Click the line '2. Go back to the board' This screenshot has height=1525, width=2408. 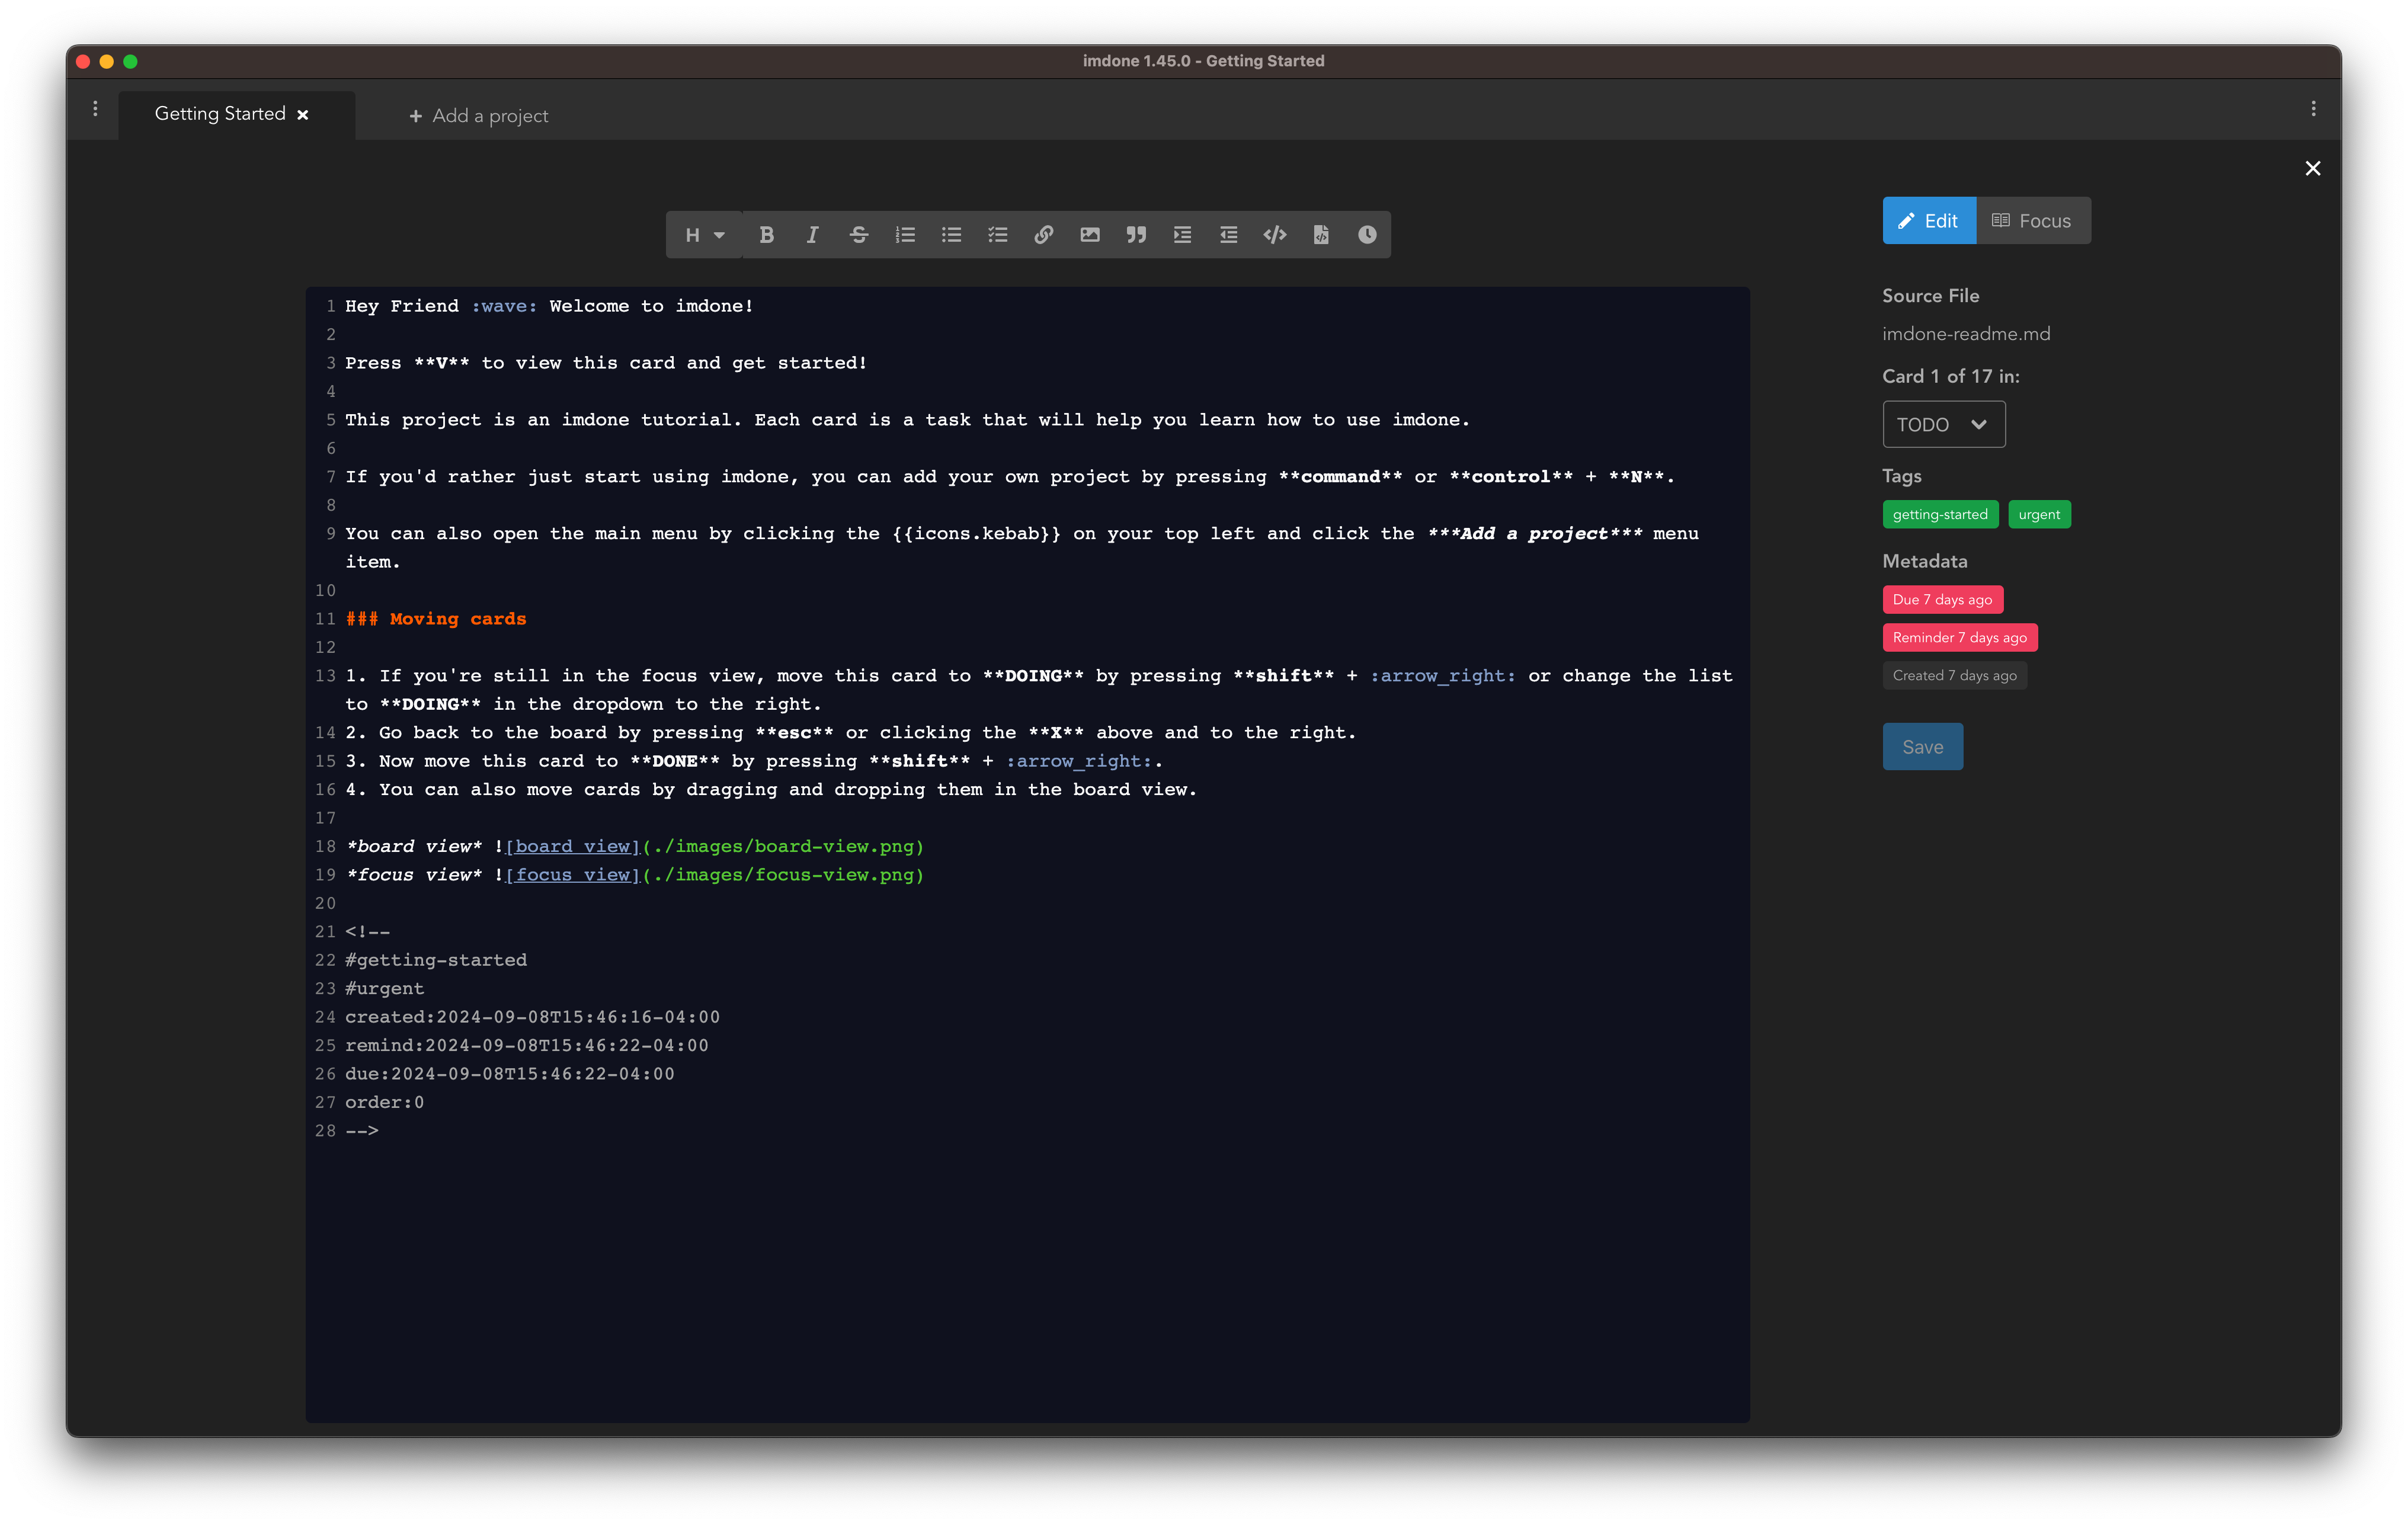click(x=851, y=733)
